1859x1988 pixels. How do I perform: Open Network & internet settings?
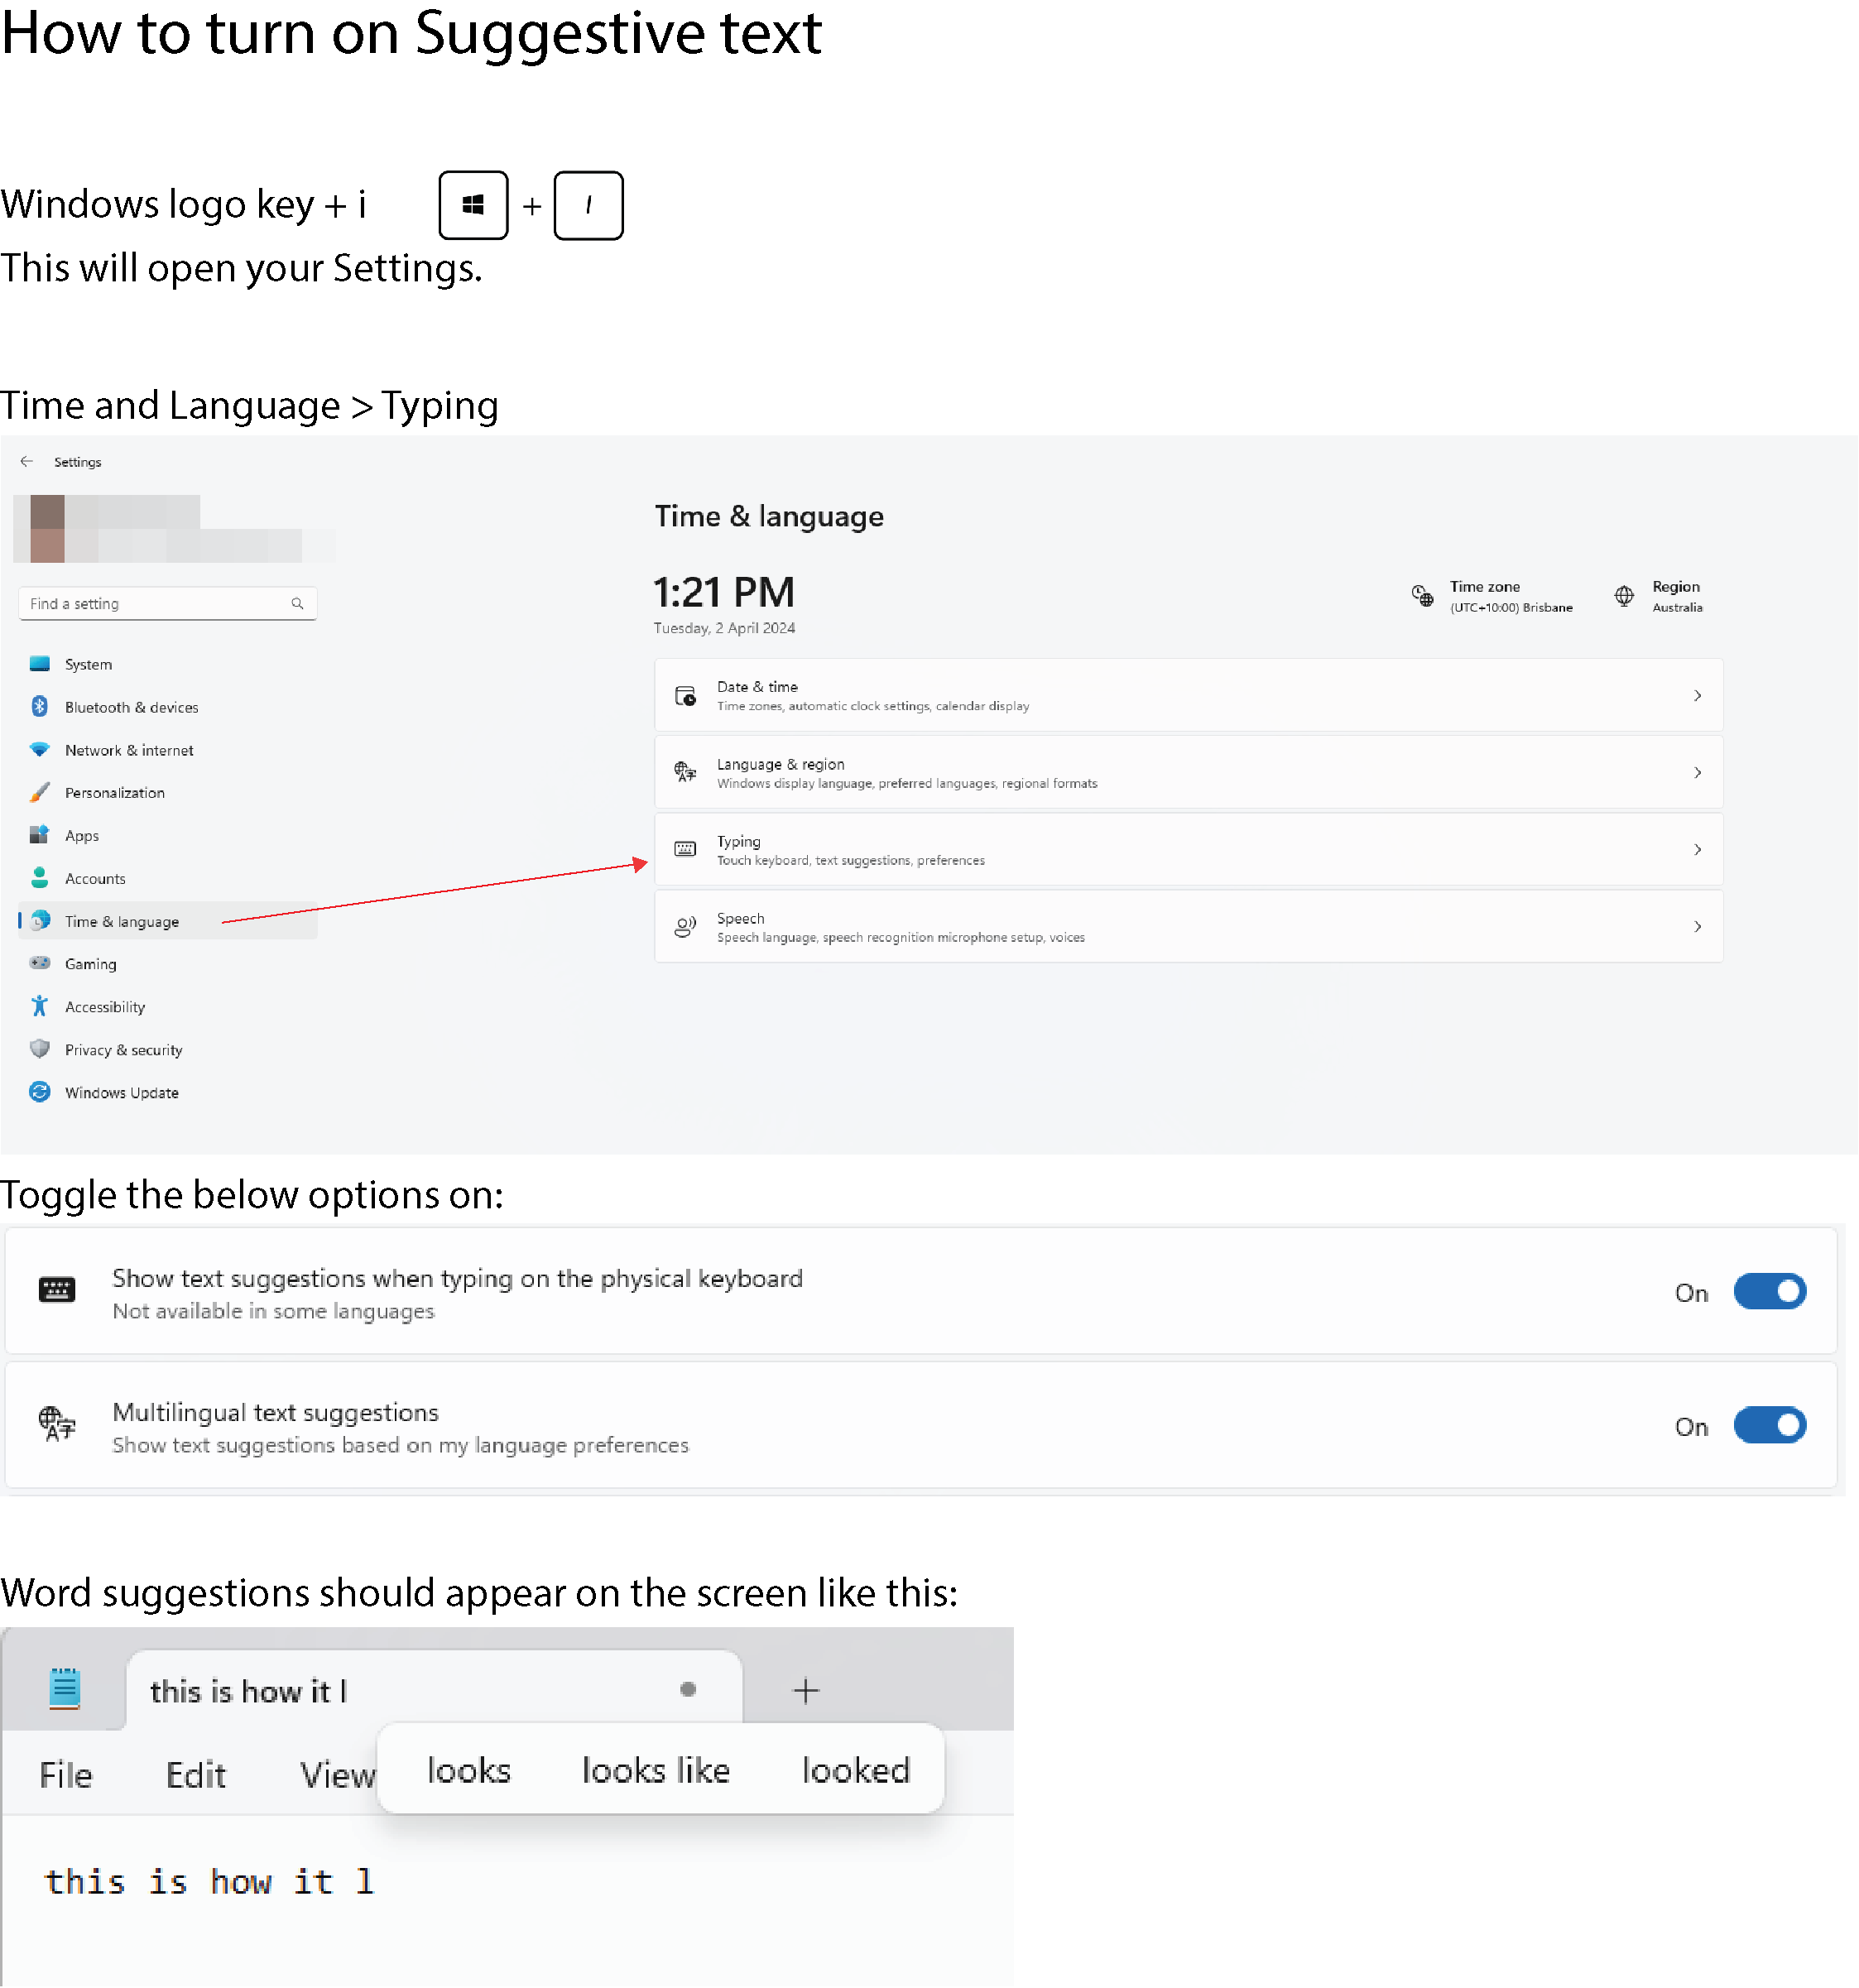coord(129,750)
